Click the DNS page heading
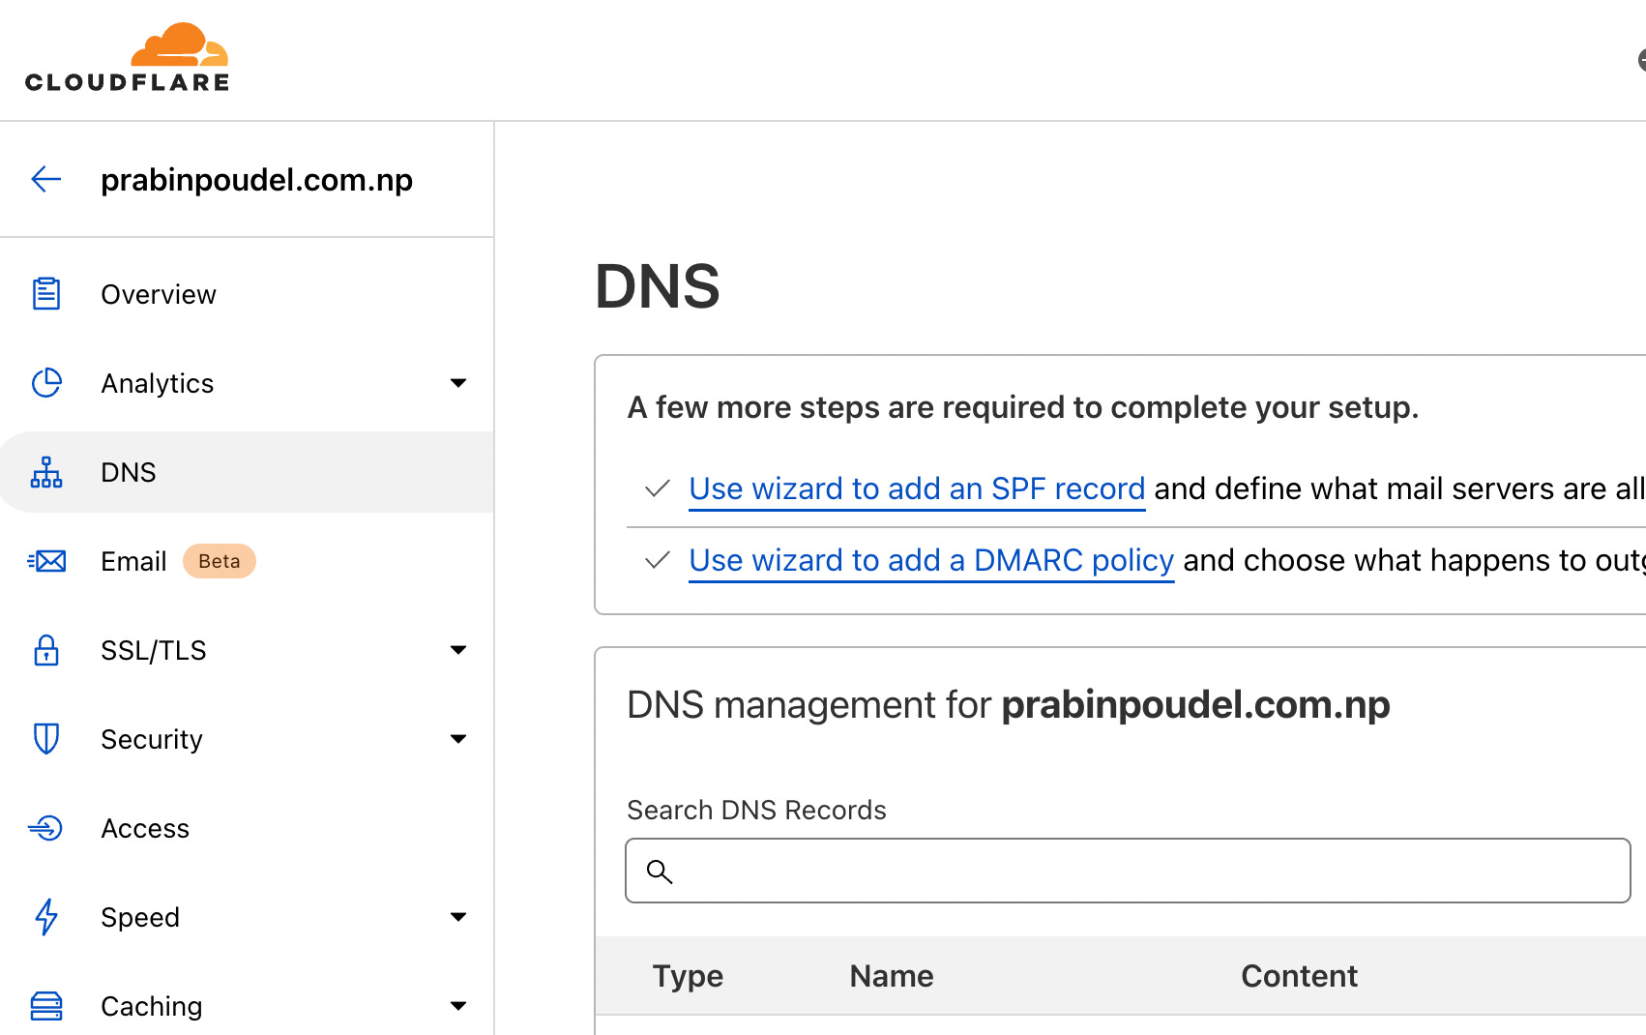 pyautogui.click(x=657, y=286)
